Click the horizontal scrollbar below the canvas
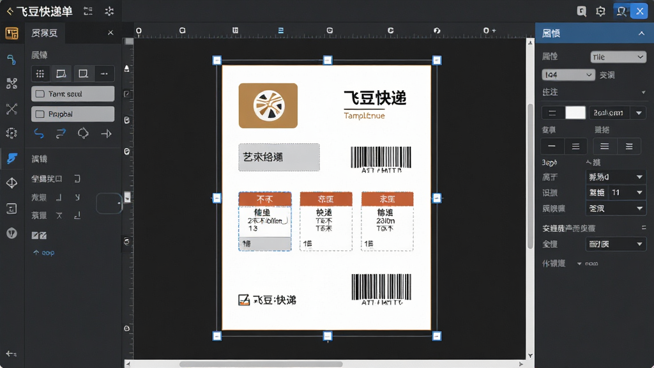Image resolution: width=654 pixels, height=368 pixels. pyautogui.click(x=261, y=364)
